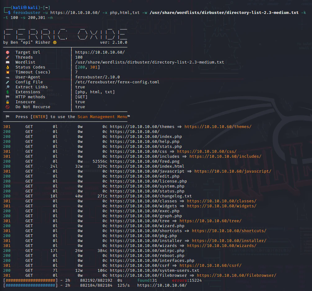Click the /etc/feroxbuster/ferox-config.toml value
The height and width of the screenshot is (291, 312).
pos(117,82)
